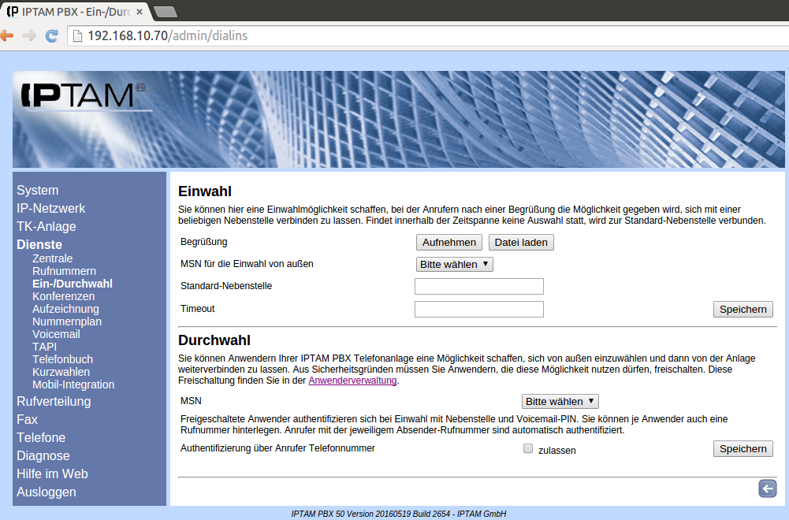The image size is (789, 520).
Task: Enable the zulassen authentication checkbox
Action: click(528, 449)
